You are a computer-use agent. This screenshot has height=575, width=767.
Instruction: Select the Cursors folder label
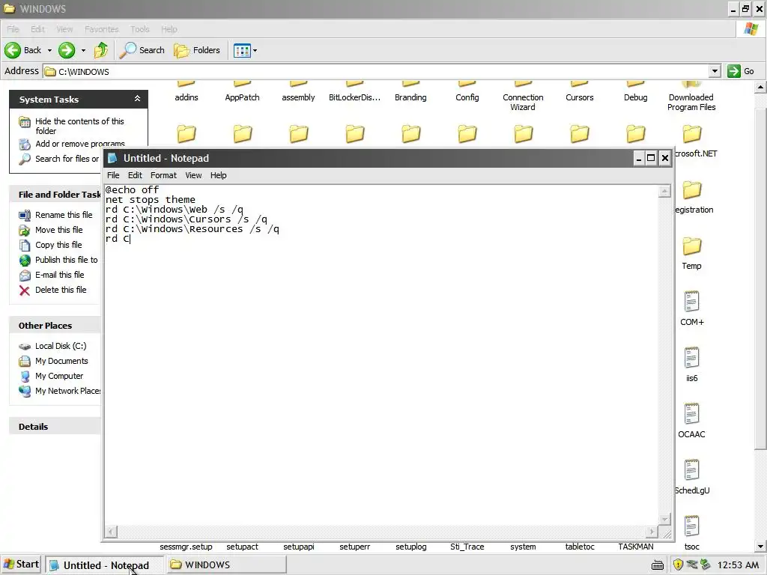580,97
